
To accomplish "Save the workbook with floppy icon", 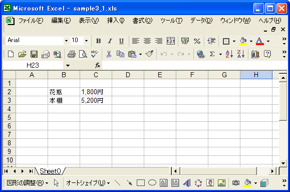I will coord(34,54).
